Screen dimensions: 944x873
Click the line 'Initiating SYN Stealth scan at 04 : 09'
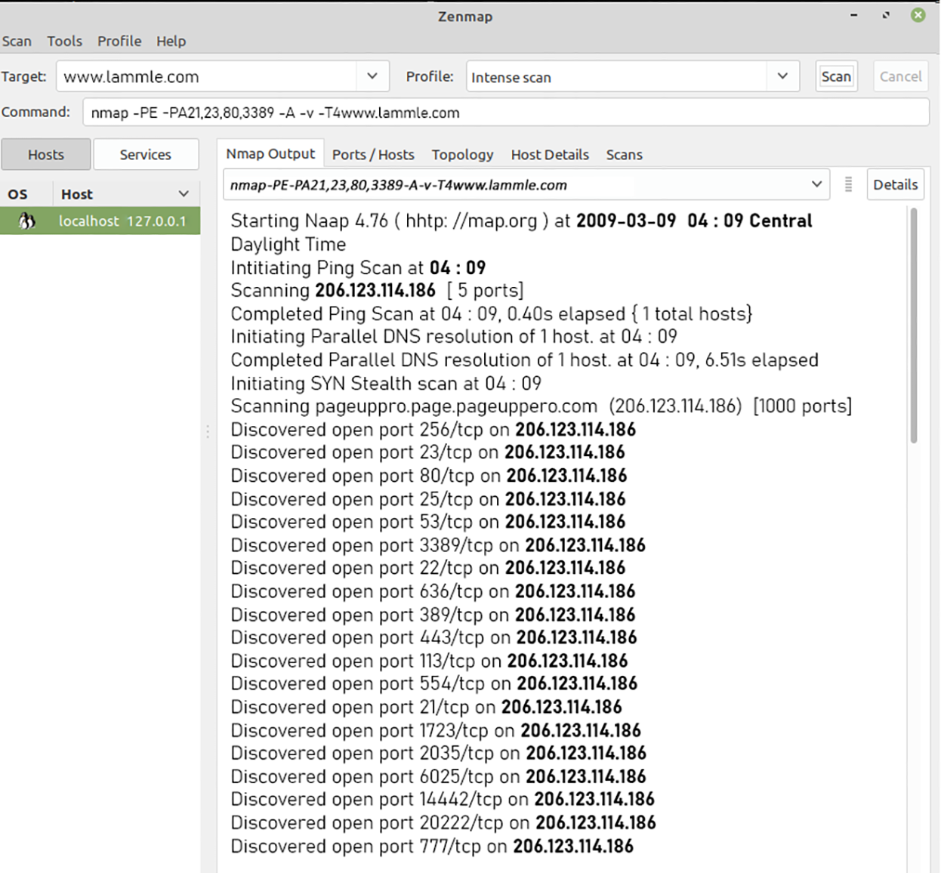(386, 384)
